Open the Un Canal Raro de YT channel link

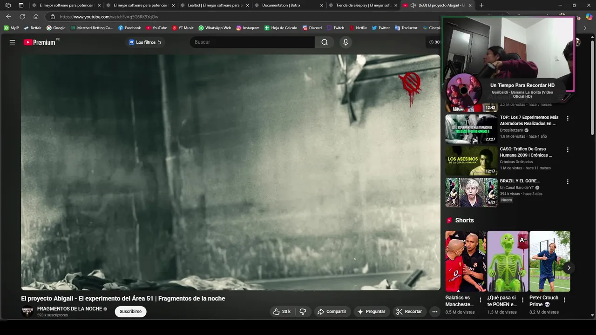tap(517, 188)
